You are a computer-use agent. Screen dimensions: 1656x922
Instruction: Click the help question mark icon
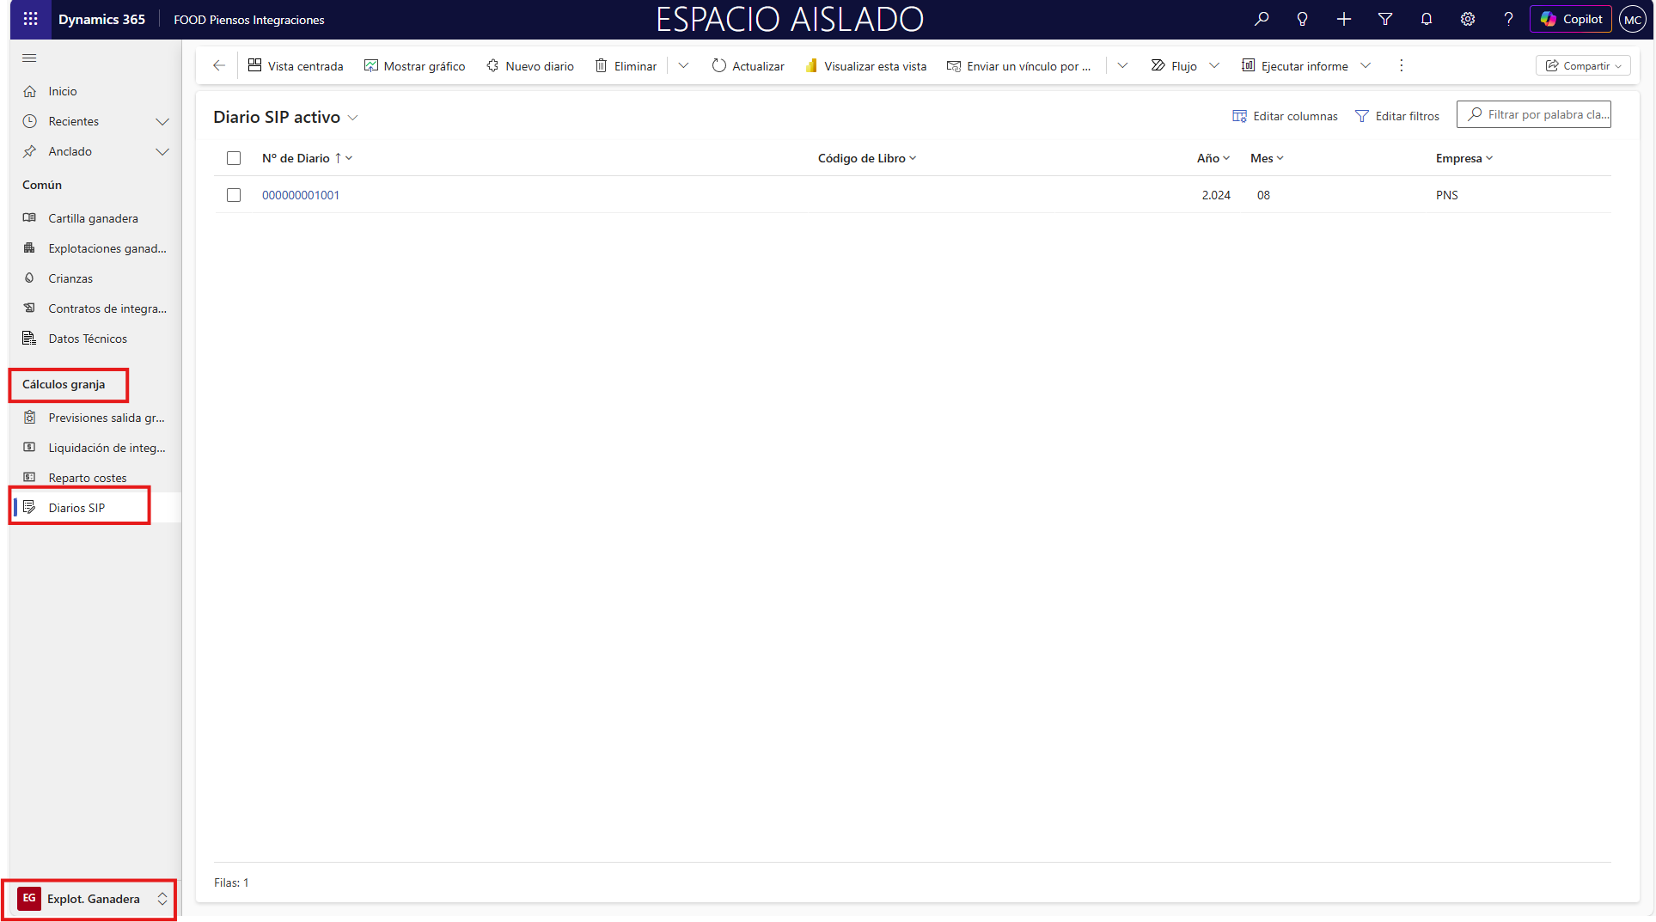[1508, 19]
